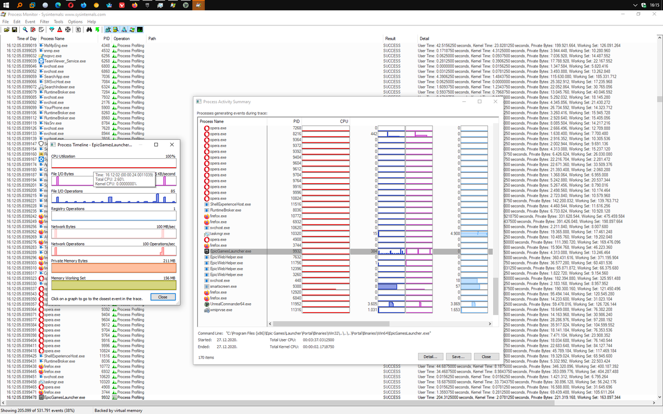Open the File menu
Image resolution: width=663 pixels, height=414 pixels.
click(6, 22)
